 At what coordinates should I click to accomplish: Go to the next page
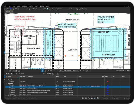[81, 71]
